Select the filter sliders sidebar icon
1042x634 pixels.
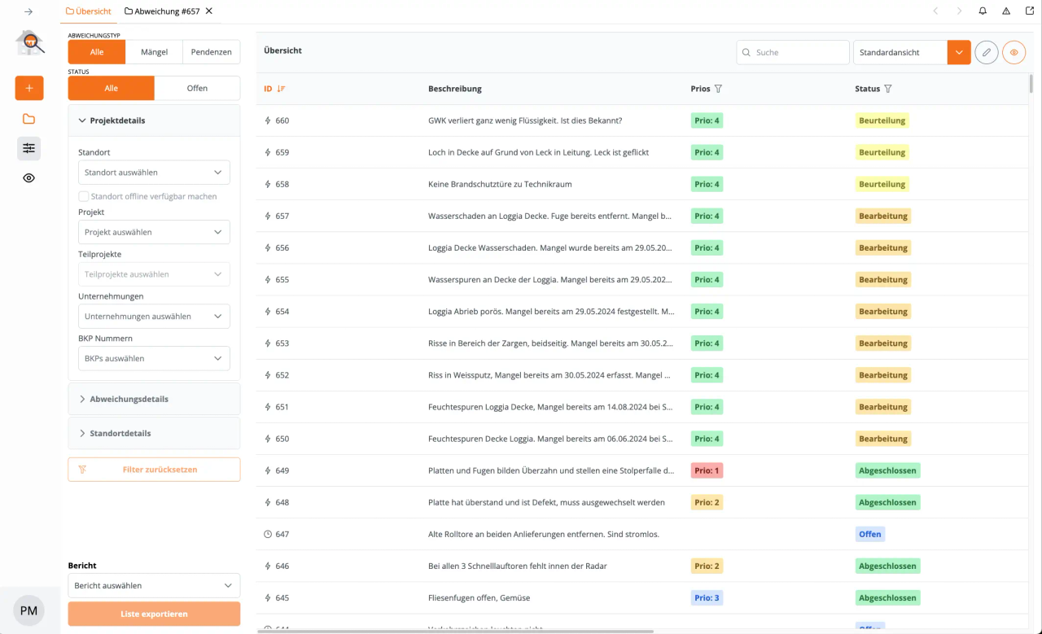pos(29,148)
